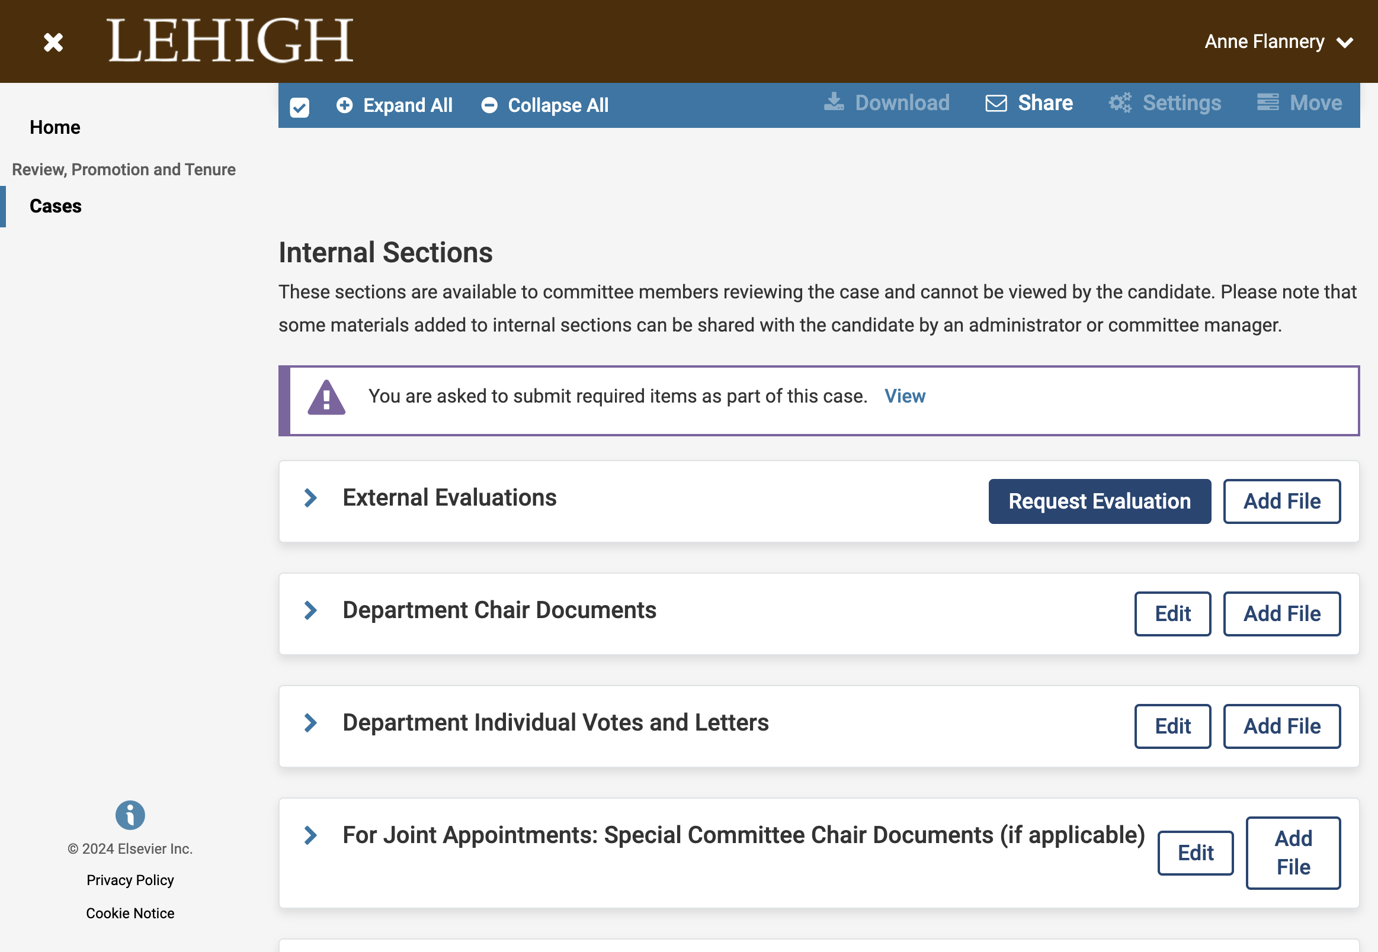1378x952 pixels.
Task: Click Review, Promotion and Tenure heading
Action: [x=124, y=169]
